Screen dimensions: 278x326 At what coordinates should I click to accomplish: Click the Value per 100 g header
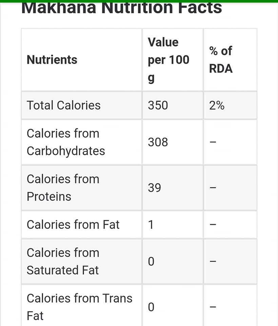tap(168, 60)
